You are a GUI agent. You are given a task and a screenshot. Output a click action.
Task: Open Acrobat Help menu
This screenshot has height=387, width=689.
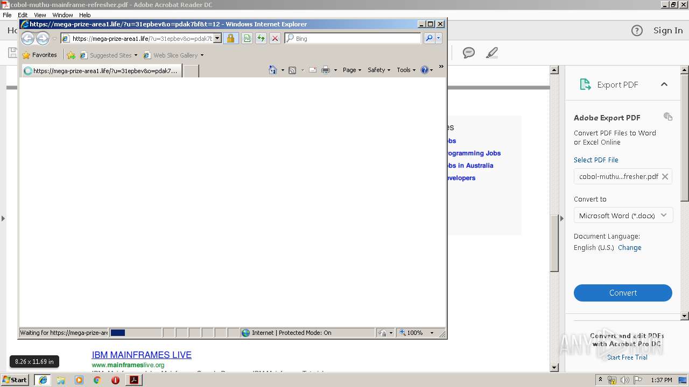click(x=85, y=15)
